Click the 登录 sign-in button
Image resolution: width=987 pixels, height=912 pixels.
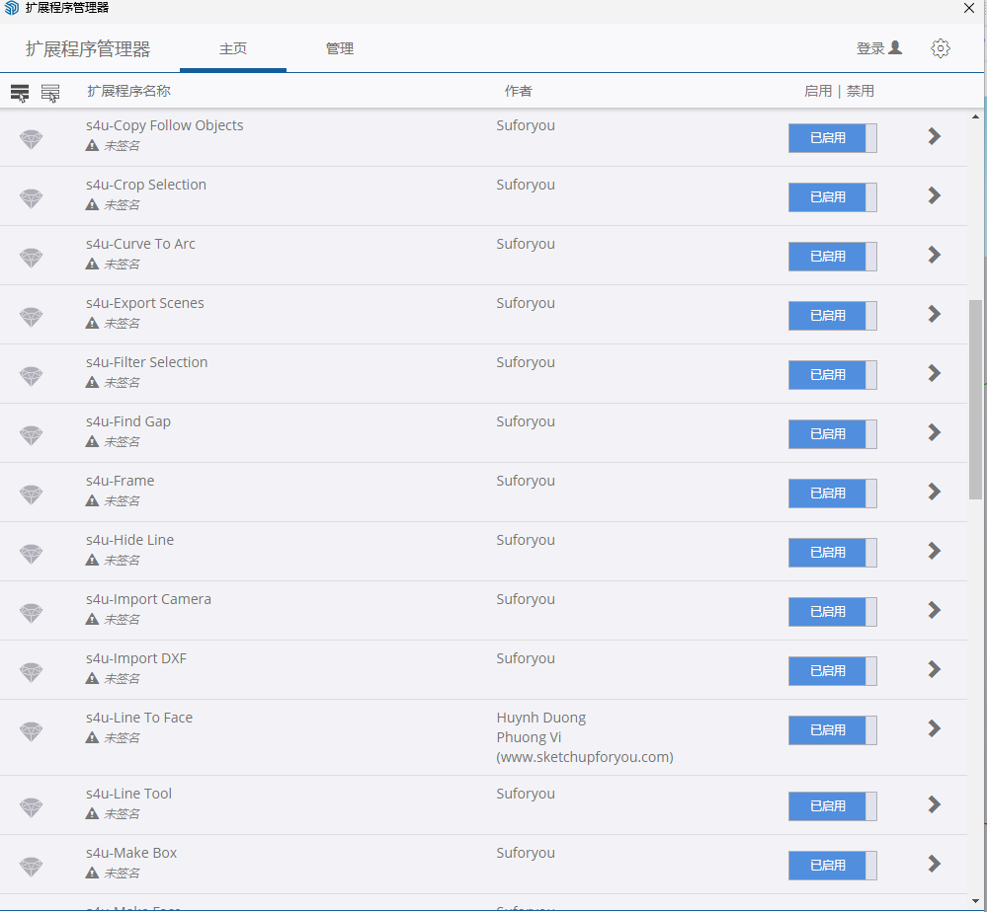(878, 48)
